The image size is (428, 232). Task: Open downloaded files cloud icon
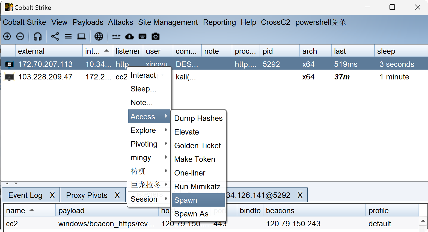pyautogui.click(x=129, y=36)
